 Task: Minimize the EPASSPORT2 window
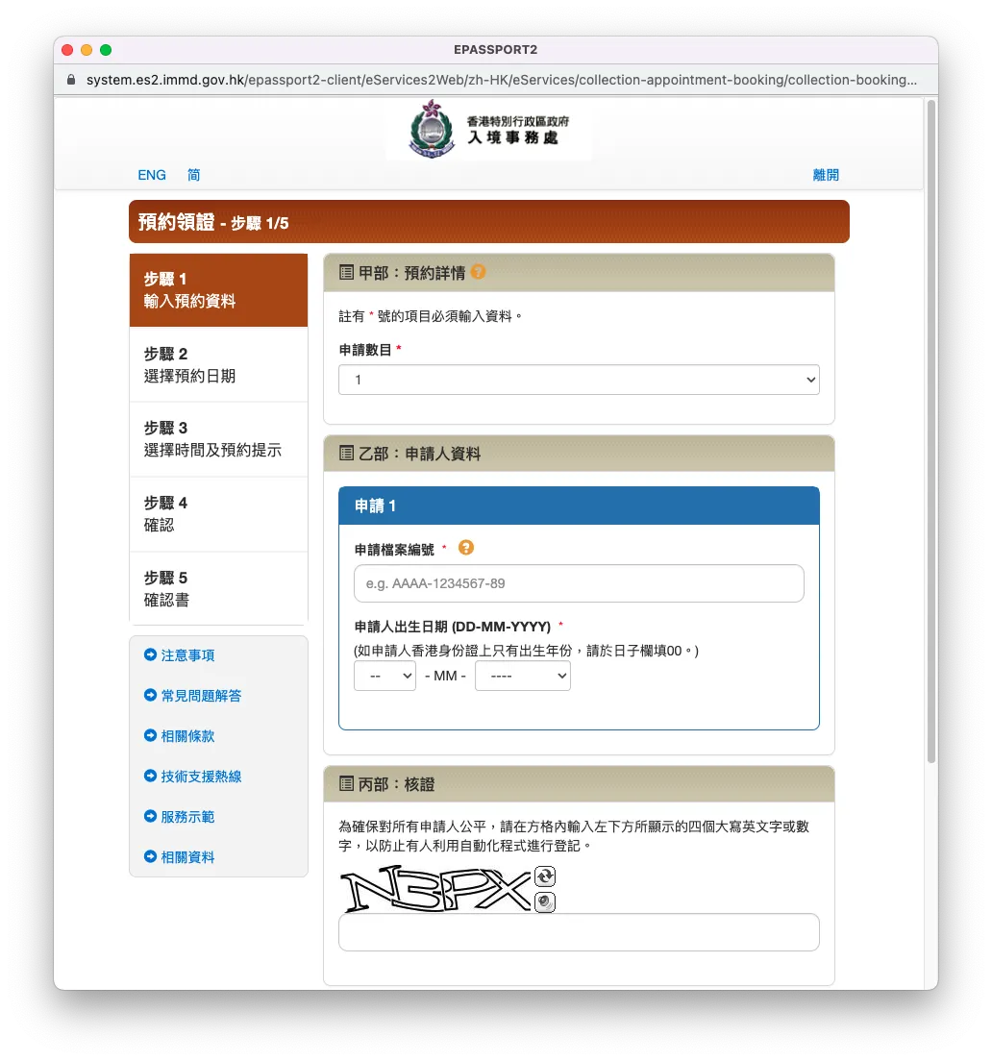coord(86,50)
